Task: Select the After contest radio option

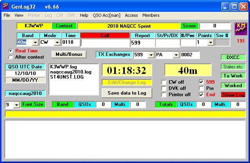Action: pos(11,57)
